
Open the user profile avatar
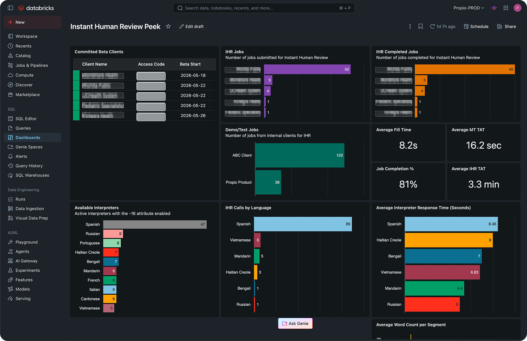(x=517, y=8)
